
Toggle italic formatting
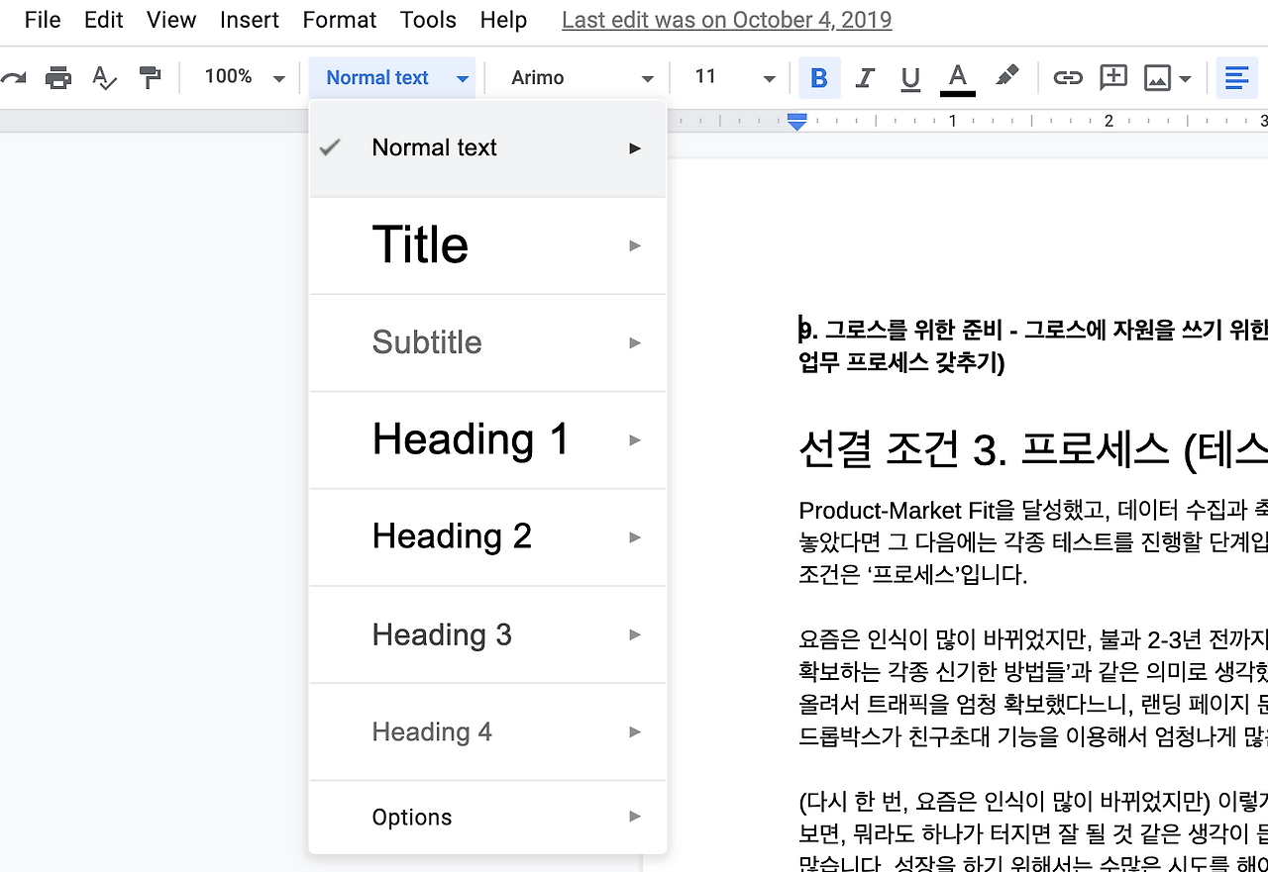tap(865, 77)
